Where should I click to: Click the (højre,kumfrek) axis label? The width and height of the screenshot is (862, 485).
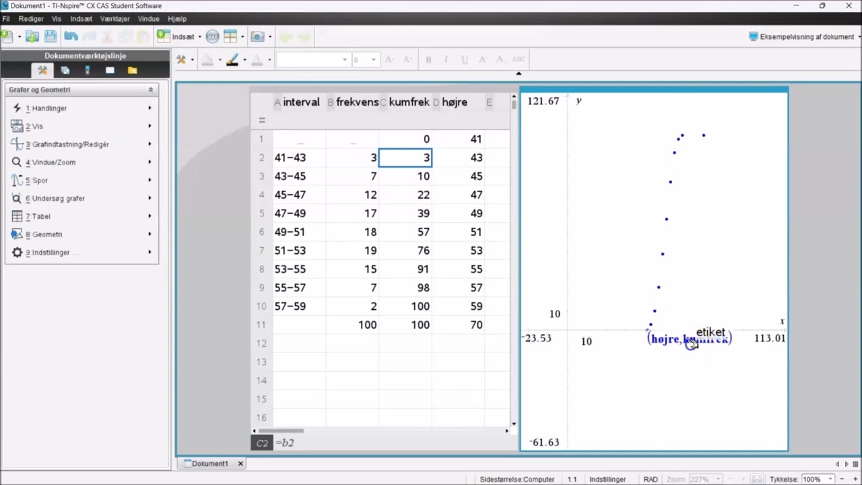click(x=689, y=339)
